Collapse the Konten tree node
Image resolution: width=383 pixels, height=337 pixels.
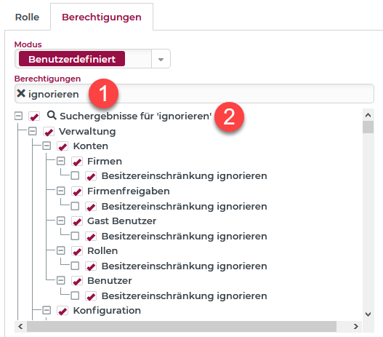point(47,146)
